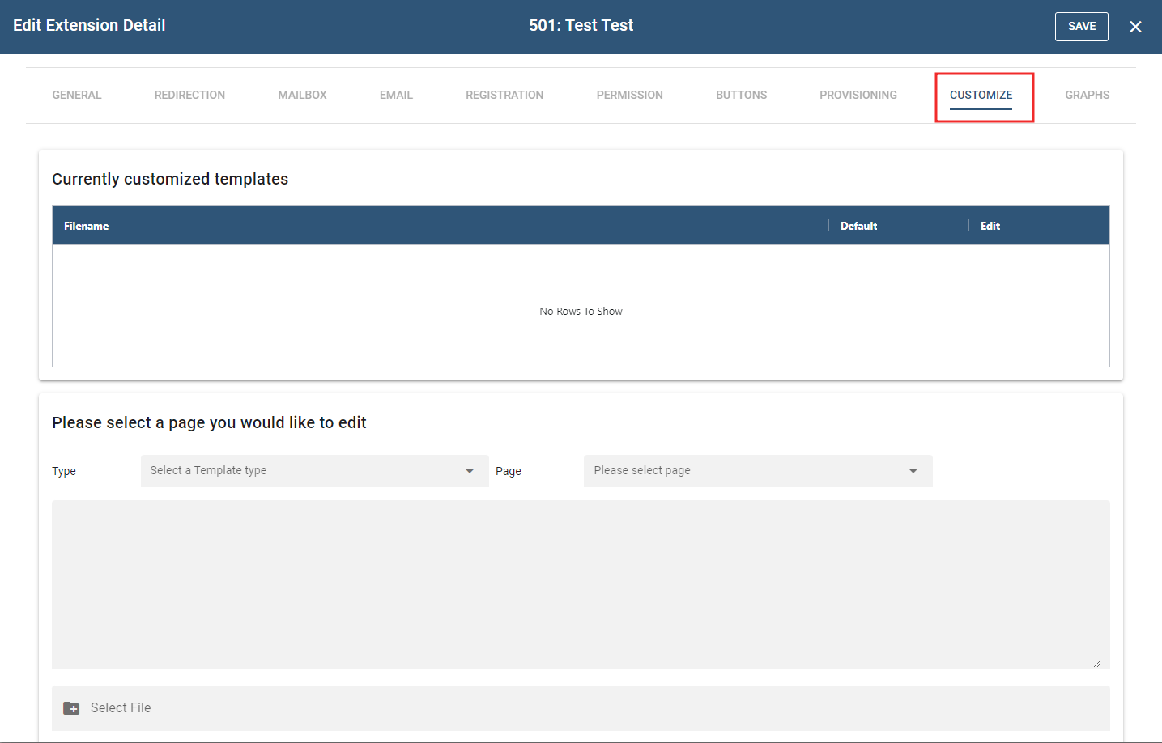Image resolution: width=1162 pixels, height=743 pixels.
Task: Close the Edit Extension Detail dialog
Action: click(x=1135, y=27)
